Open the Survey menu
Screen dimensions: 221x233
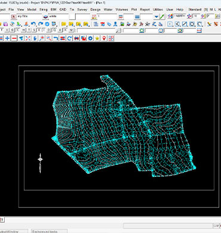pyautogui.click(x=82, y=10)
